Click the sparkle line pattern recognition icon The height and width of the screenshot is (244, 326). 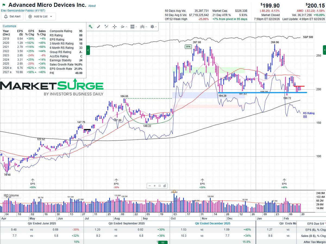pos(123,27)
